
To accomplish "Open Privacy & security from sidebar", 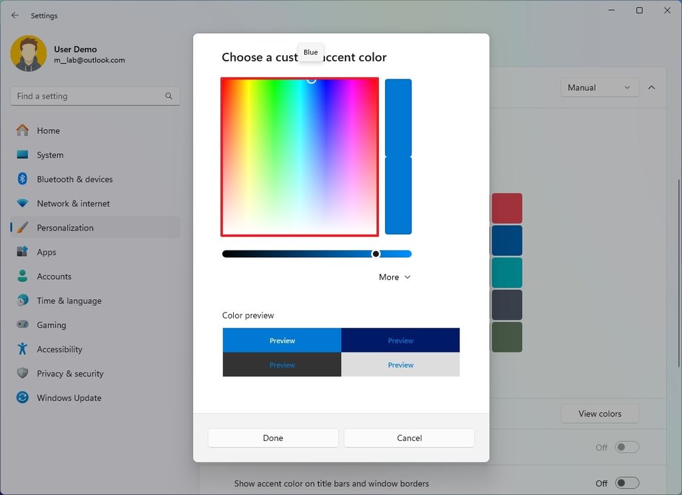I will click(69, 374).
